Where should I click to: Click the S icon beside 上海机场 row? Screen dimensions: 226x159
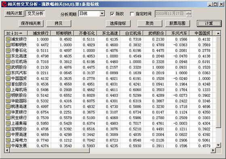(8, 90)
